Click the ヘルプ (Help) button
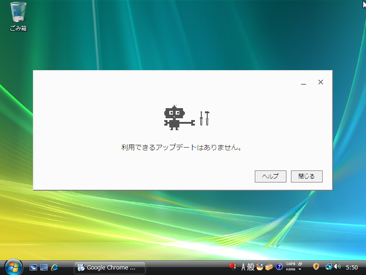 click(x=270, y=176)
